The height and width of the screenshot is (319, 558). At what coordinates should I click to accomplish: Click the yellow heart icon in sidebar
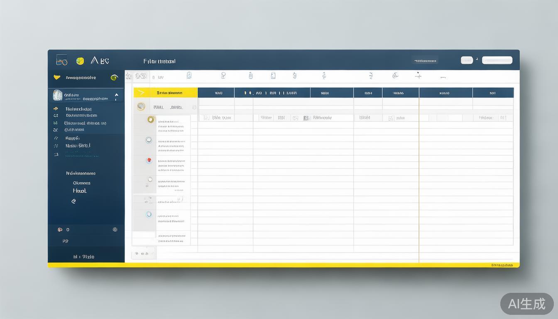point(57,77)
